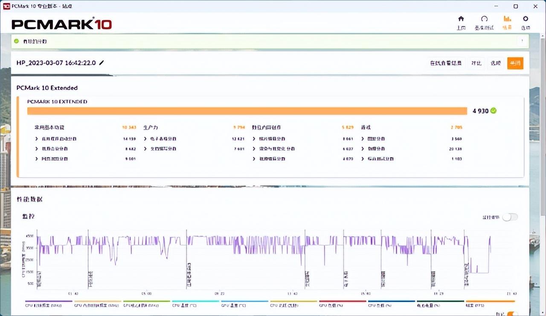Expand the Web Browsing score row 9 001
546x316 pixels.
[x=85, y=158]
